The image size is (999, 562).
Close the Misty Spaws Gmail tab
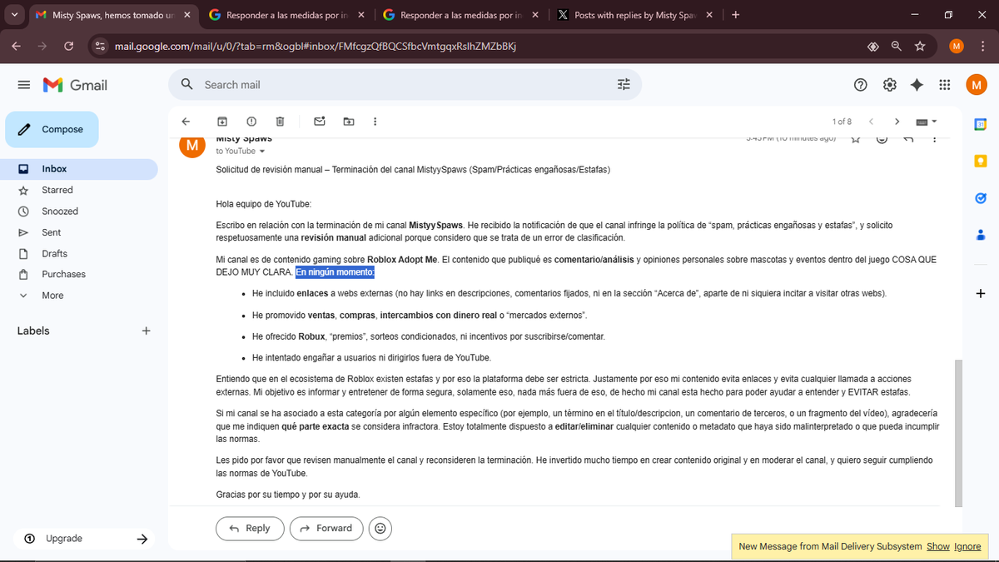tap(186, 15)
